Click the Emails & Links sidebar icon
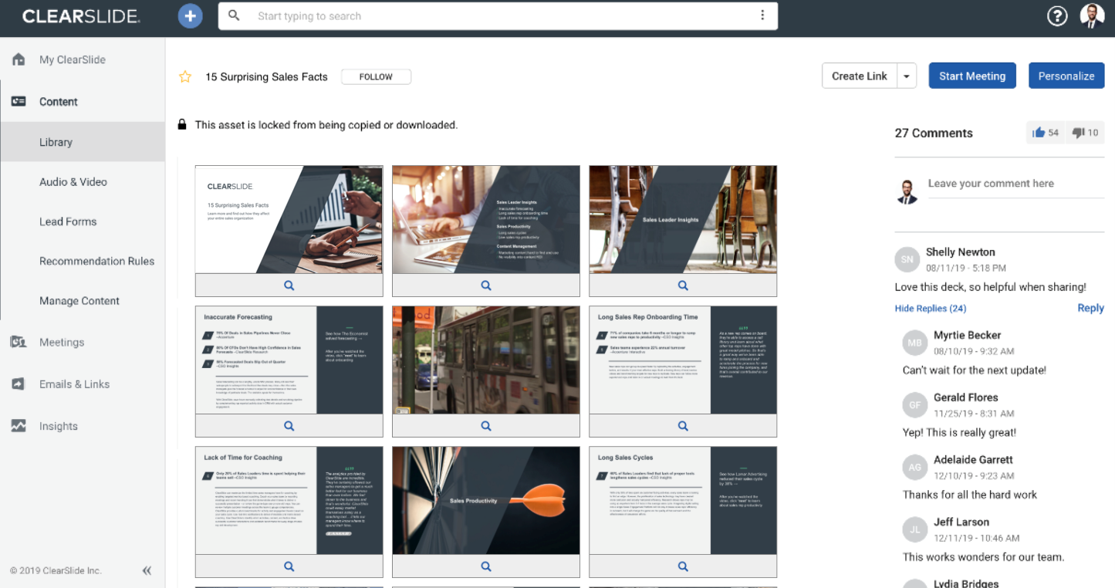1115x588 pixels. point(19,384)
